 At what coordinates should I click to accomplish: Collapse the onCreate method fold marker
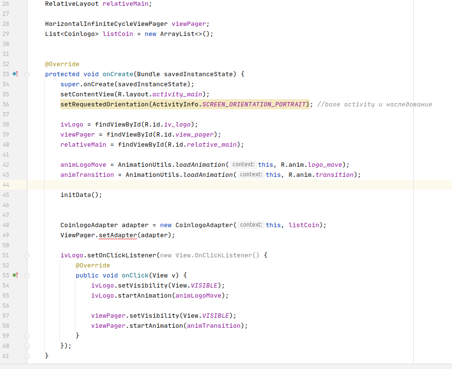[27, 74]
